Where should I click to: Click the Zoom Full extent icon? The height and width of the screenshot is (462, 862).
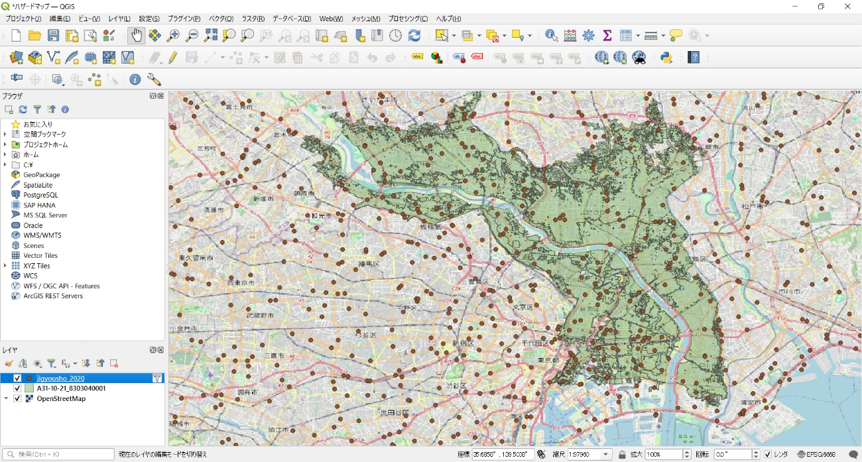[x=210, y=36]
